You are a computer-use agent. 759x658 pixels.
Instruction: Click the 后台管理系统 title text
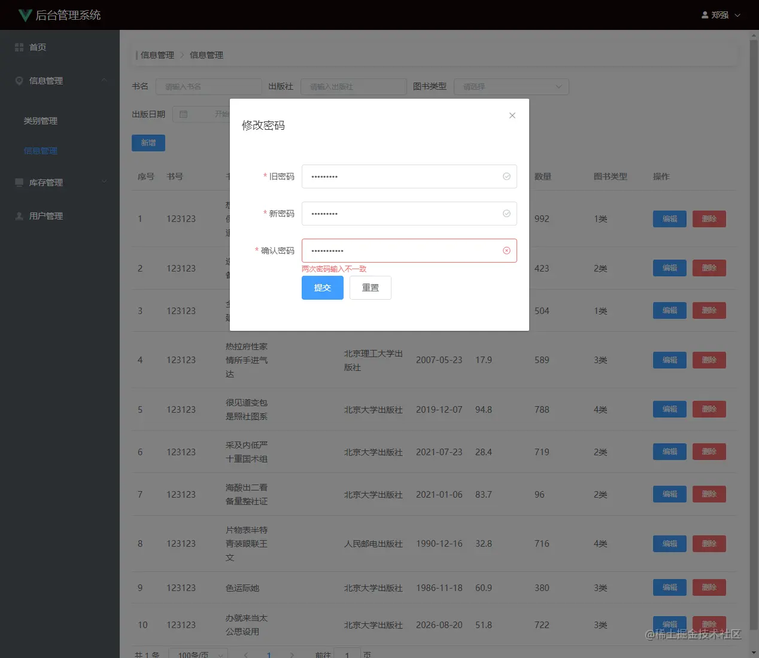pos(68,15)
